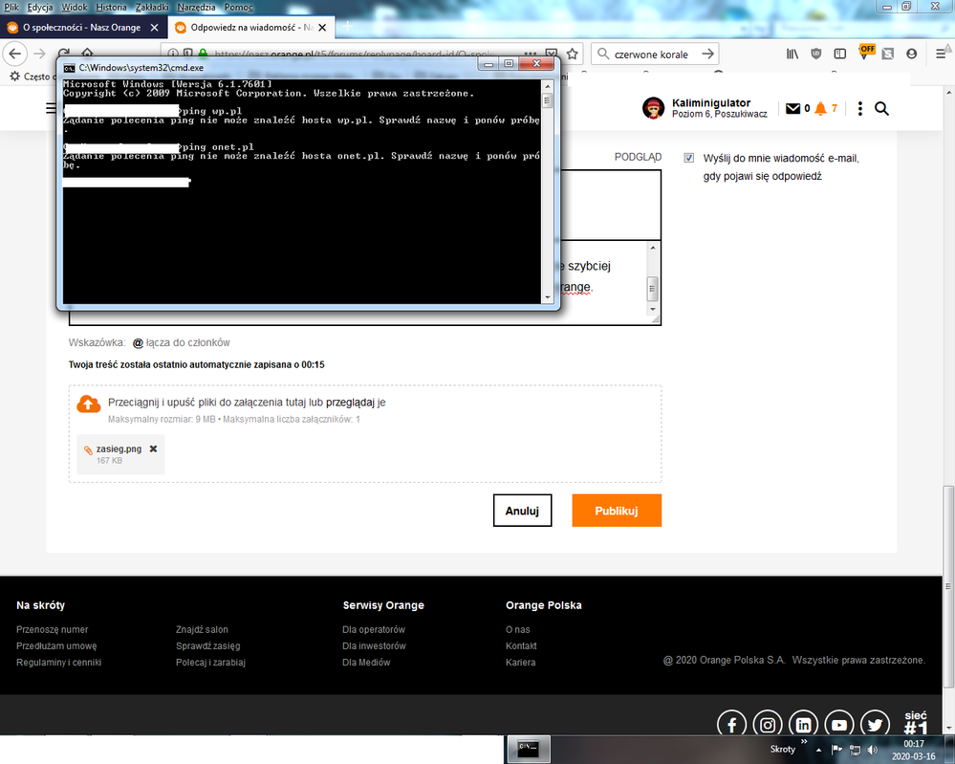Screen dimensions: 955x764
Task: Click the Anuluj button
Action: (522, 511)
